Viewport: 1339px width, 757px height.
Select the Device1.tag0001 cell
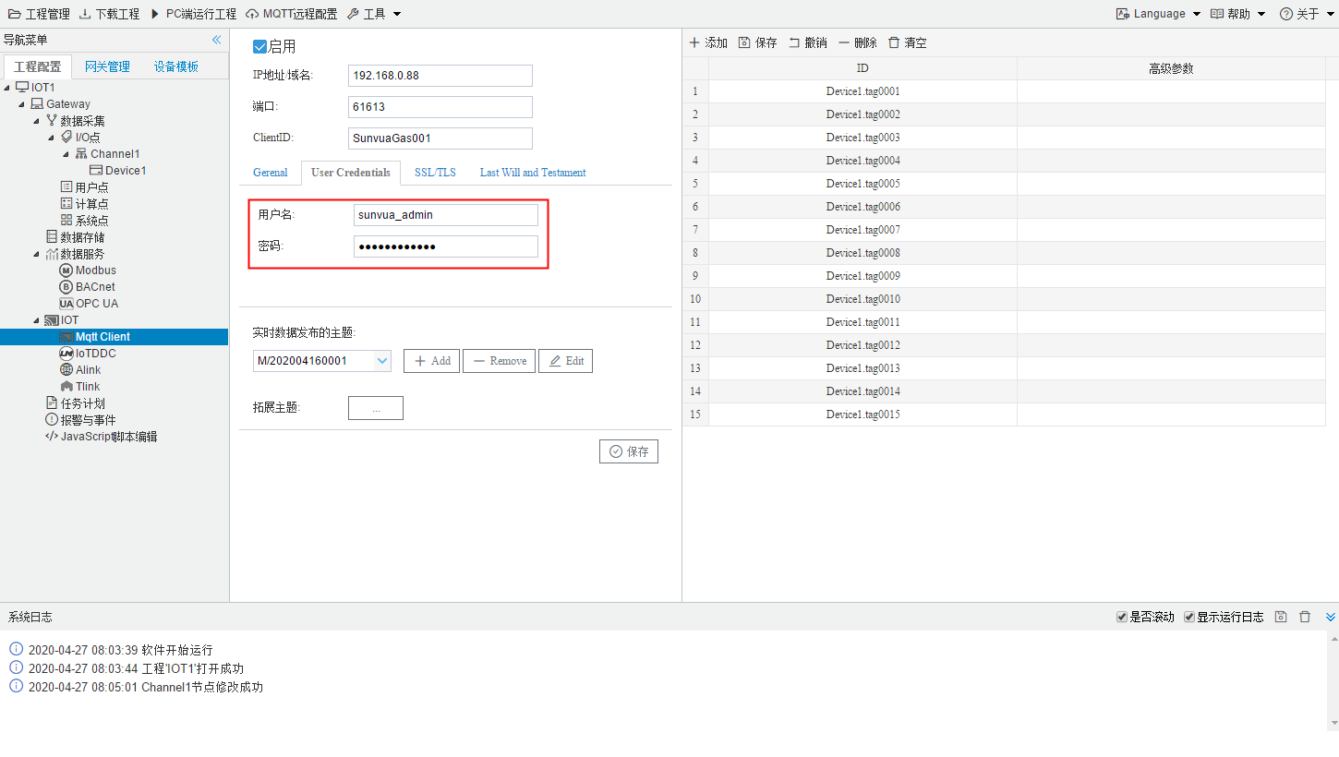coord(863,91)
